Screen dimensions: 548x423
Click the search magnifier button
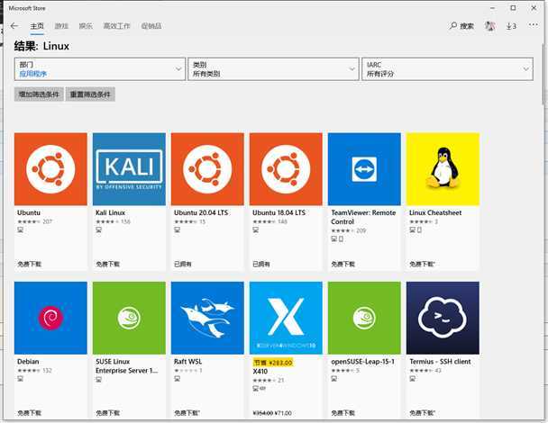461,26
